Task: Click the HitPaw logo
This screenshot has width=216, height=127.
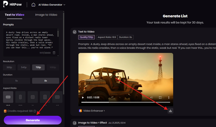Action: point(12,4)
